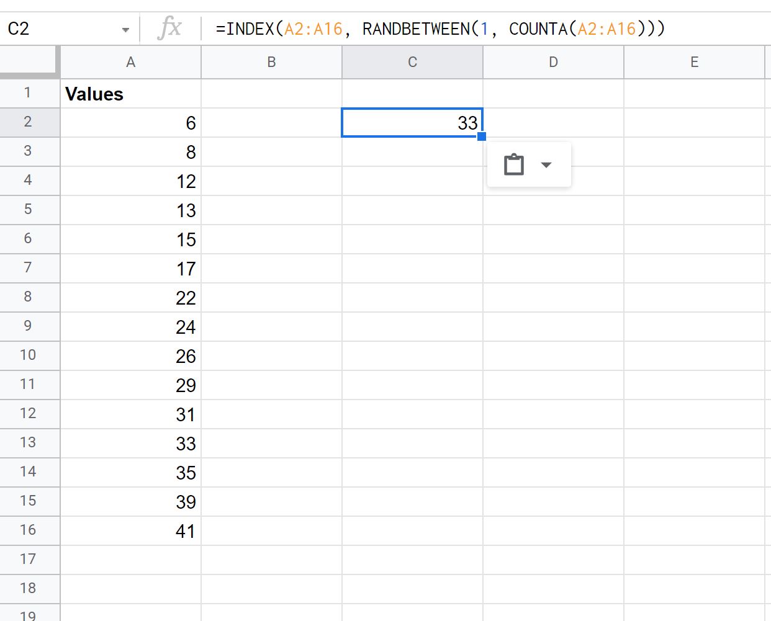The image size is (771, 621).
Task: Click cell A7 containing 17
Action: [x=130, y=269]
